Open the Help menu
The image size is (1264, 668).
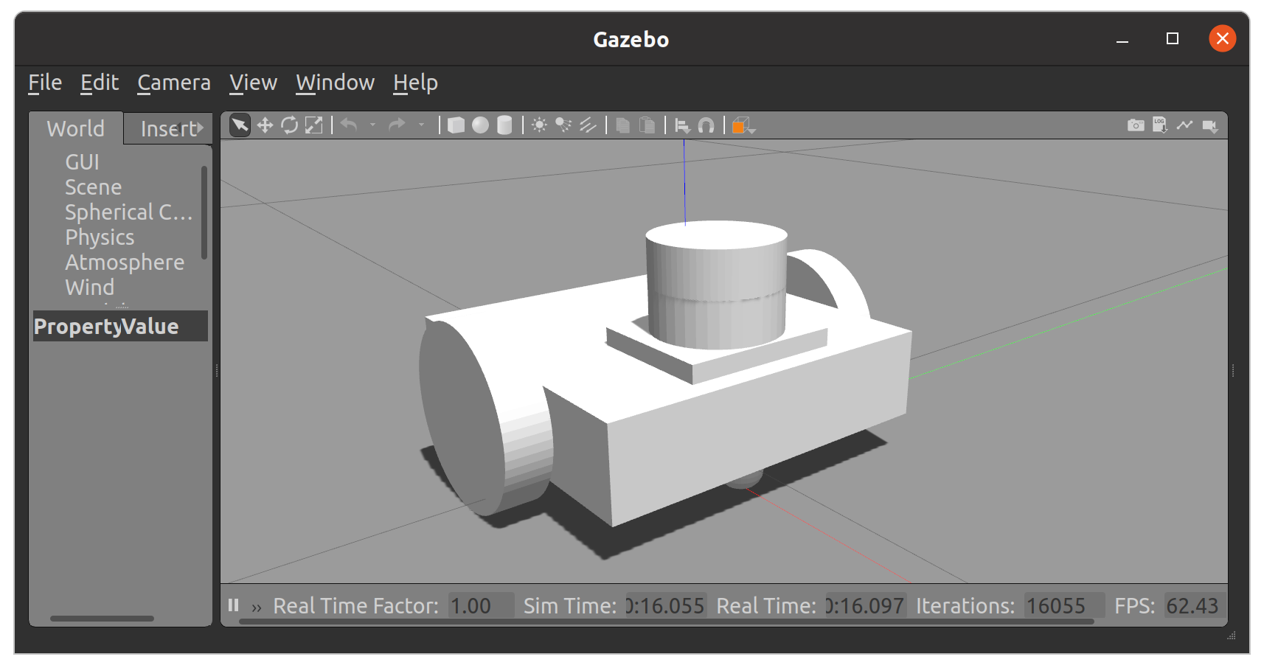pyautogui.click(x=415, y=83)
